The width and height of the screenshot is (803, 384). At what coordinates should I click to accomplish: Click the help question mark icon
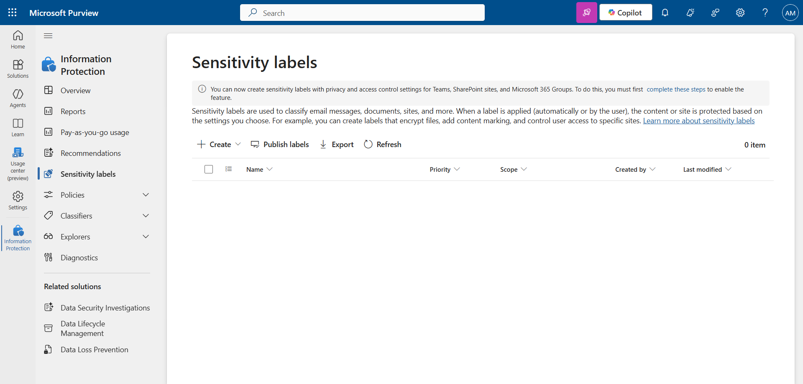[x=765, y=13]
